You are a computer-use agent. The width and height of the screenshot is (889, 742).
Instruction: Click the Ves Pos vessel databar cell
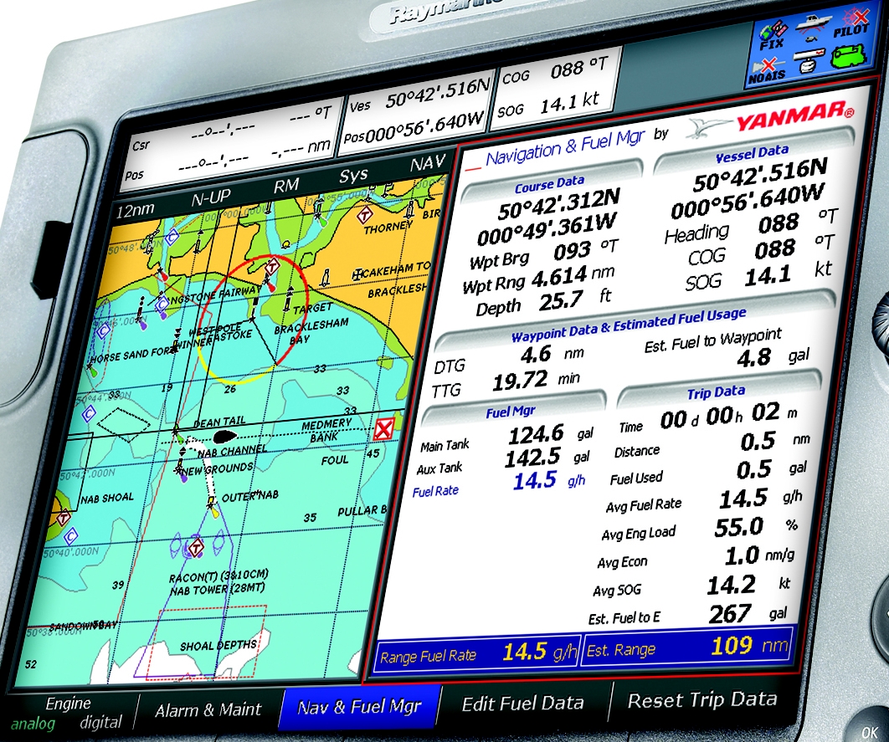click(419, 113)
